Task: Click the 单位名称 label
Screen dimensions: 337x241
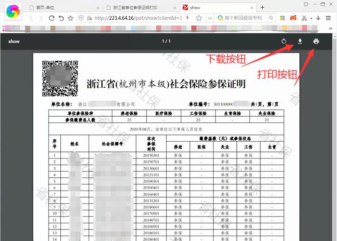Action: [x=61, y=105]
